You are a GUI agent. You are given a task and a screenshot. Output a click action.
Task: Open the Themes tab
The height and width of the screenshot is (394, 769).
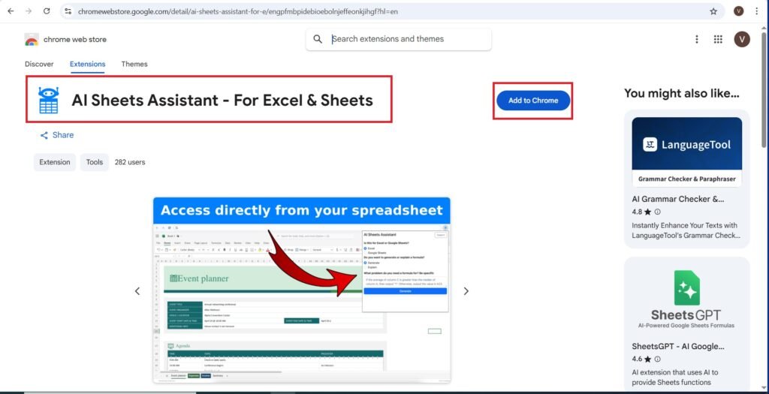pos(134,65)
